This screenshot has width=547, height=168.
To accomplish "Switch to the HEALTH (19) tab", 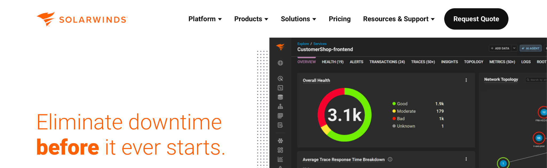I will [333, 62].
